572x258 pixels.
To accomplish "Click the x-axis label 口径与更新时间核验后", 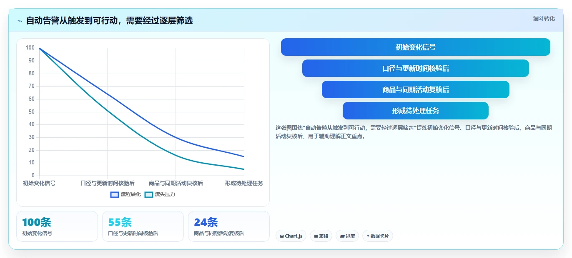I will click(x=108, y=183).
